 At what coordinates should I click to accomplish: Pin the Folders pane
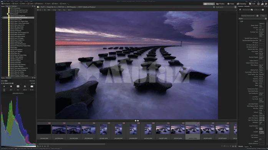(x=33, y=6)
